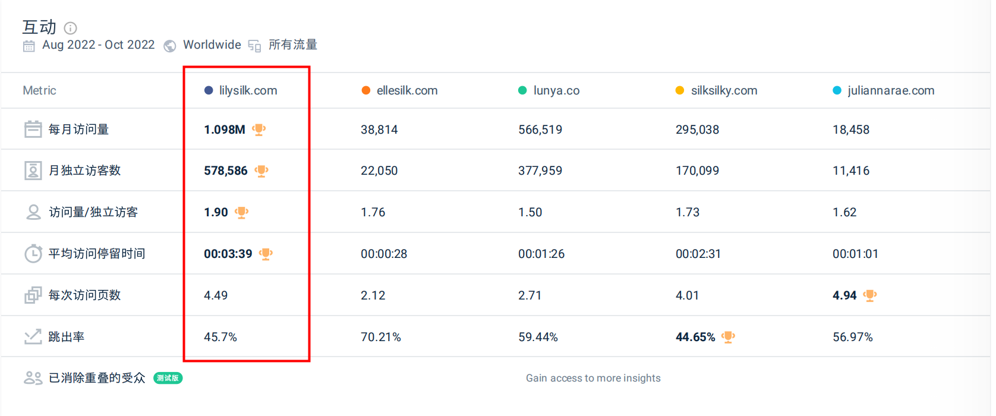Click Gain access to more insights

point(593,378)
